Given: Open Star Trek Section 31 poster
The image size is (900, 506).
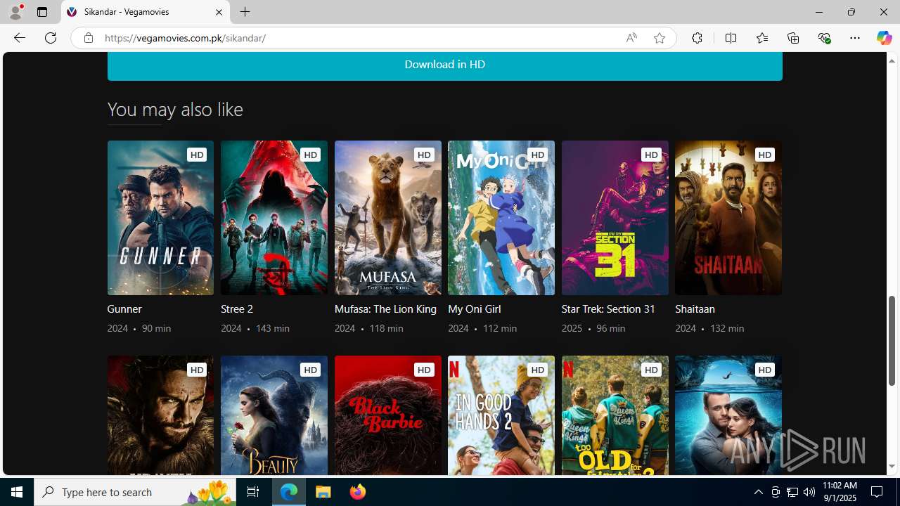Looking at the screenshot, I should [x=615, y=218].
